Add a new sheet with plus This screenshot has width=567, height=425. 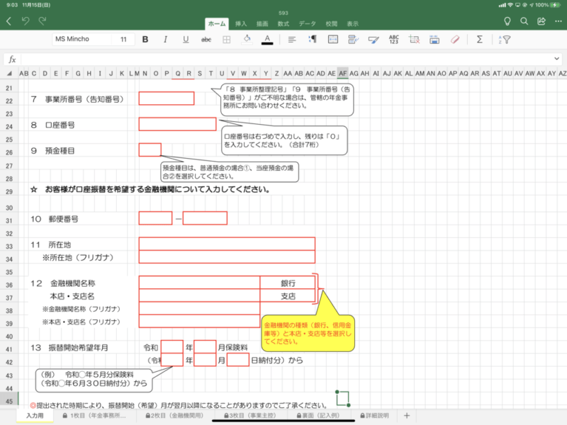tap(407, 416)
